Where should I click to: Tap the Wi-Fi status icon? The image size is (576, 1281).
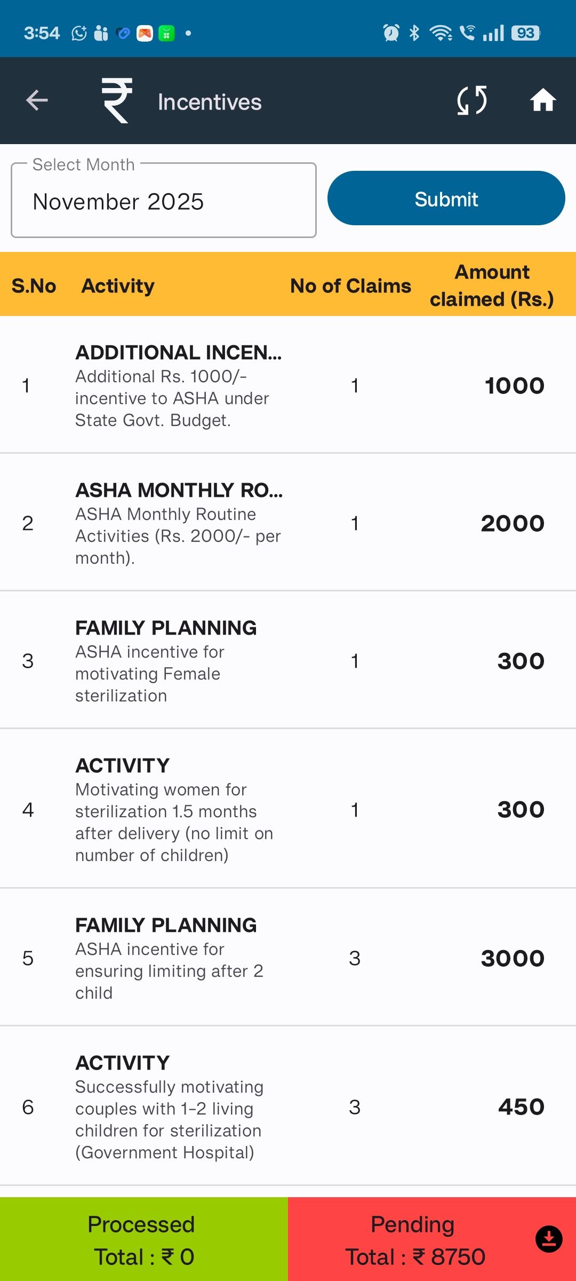pyautogui.click(x=441, y=33)
